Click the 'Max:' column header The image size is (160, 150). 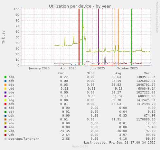(148, 73)
